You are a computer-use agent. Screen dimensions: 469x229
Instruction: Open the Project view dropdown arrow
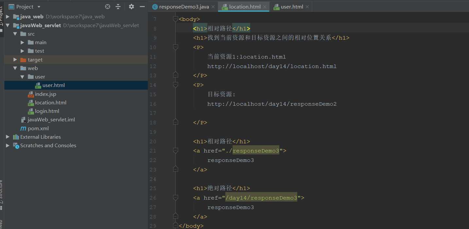pos(39,7)
